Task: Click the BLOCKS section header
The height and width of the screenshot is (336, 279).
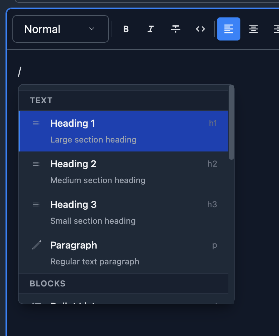Action: (x=48, y=283)
